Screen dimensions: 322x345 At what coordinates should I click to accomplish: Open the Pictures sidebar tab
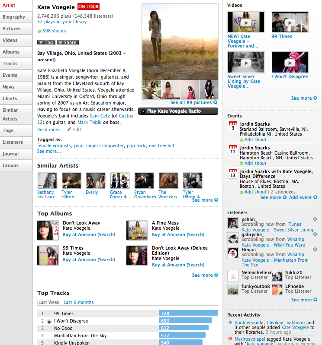(16, 28)
